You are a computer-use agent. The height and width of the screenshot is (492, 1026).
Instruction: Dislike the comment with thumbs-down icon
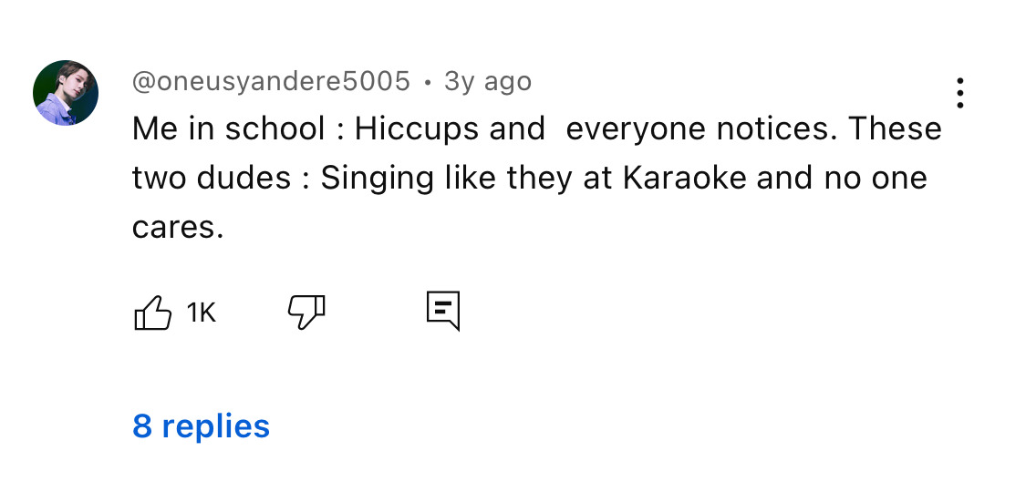(x=306, y=313)
